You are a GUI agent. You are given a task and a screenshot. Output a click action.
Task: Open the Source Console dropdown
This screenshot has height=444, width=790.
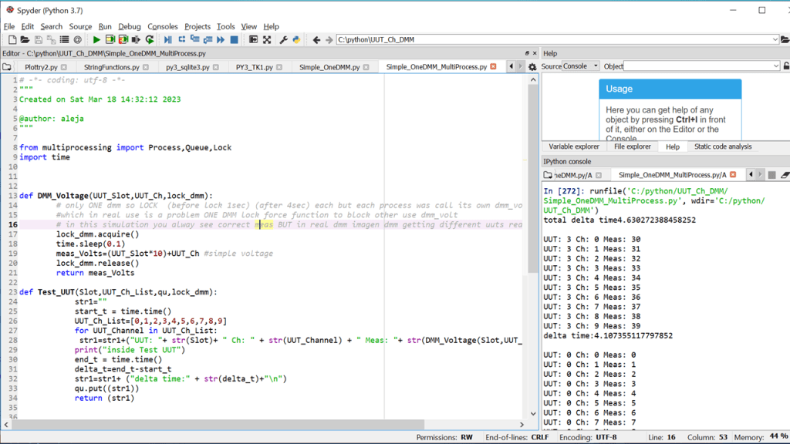tap(581, 66)
